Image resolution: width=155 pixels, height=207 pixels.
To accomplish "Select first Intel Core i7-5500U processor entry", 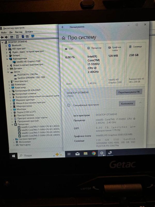I will point(40,127).
